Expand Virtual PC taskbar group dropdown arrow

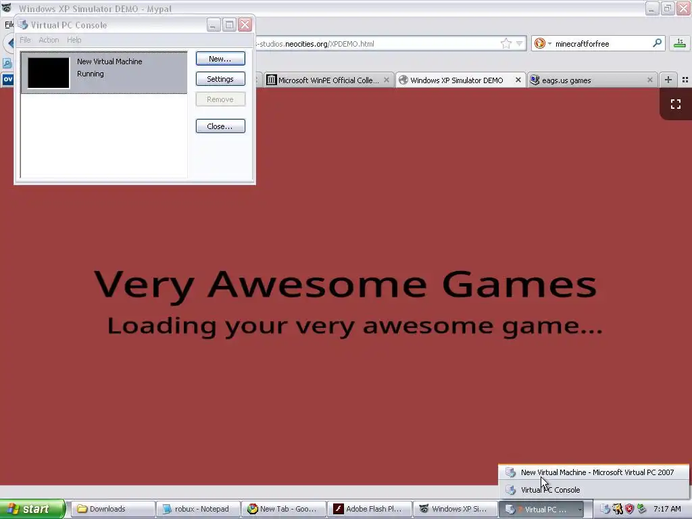(580, 510)
